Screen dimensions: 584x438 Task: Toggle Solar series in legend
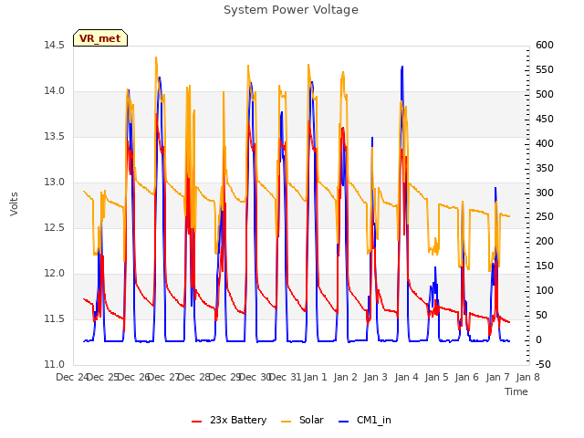[x=302, y=420]
